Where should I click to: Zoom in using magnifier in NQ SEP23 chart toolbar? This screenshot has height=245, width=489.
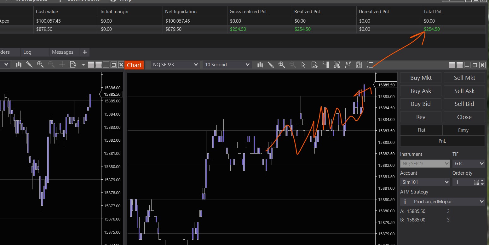281,65
